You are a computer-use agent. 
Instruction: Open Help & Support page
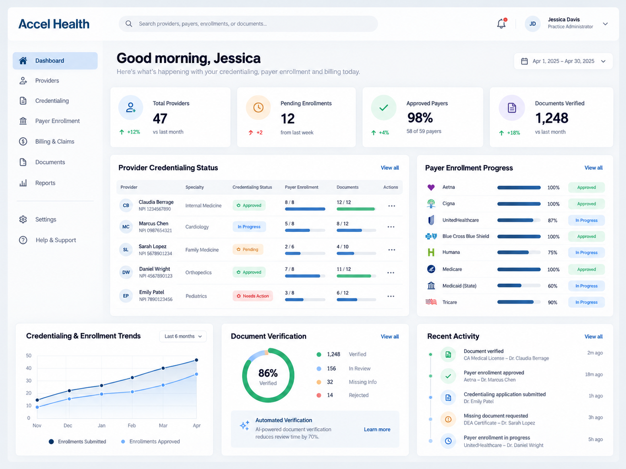[x=55, y=240]
